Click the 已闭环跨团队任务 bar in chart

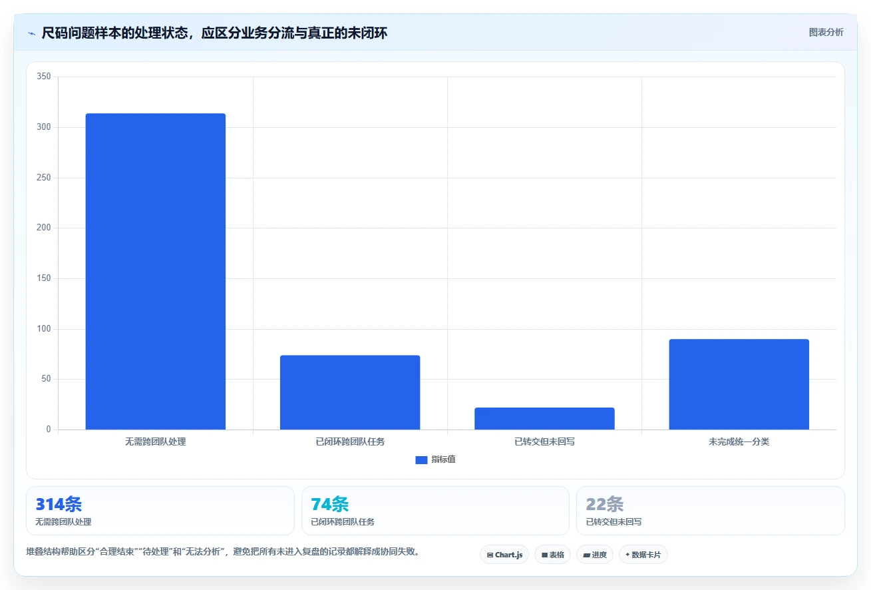[x=350, y=392]
